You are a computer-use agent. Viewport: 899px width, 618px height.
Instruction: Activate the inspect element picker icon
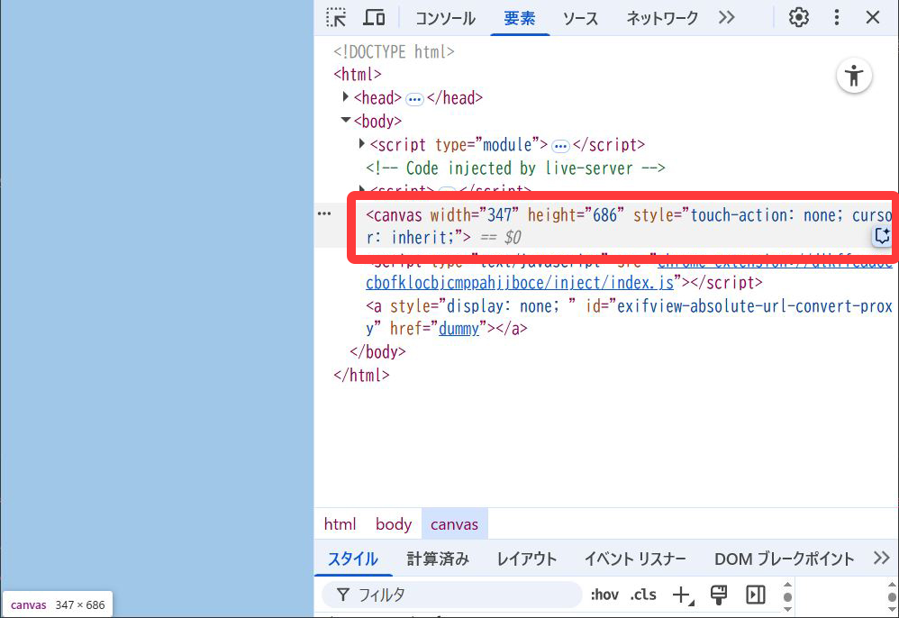(336, 18)
